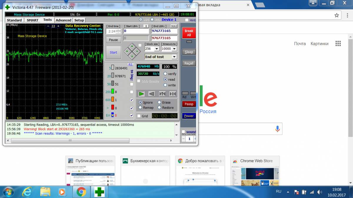Select the Restore action option

click(159, 108)
